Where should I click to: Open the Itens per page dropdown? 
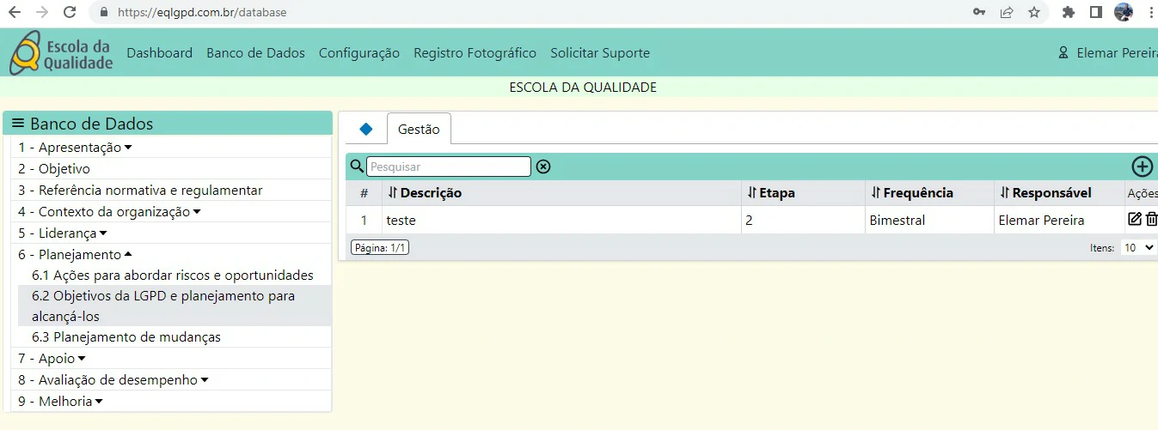[x=1138, y=247]
